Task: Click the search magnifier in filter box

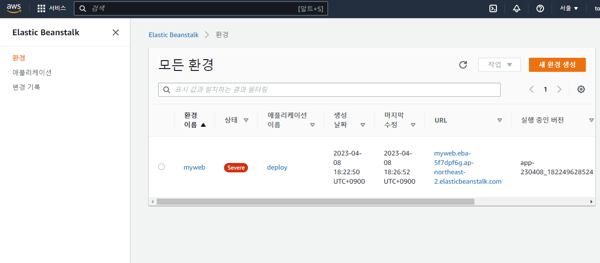Action: [x=167, y=90]
